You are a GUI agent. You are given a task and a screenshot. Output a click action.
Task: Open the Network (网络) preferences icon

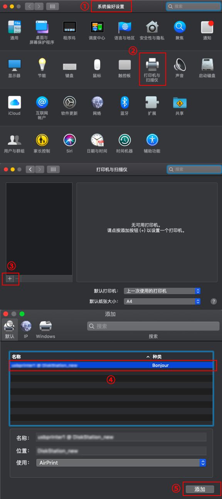pos(97,105)
